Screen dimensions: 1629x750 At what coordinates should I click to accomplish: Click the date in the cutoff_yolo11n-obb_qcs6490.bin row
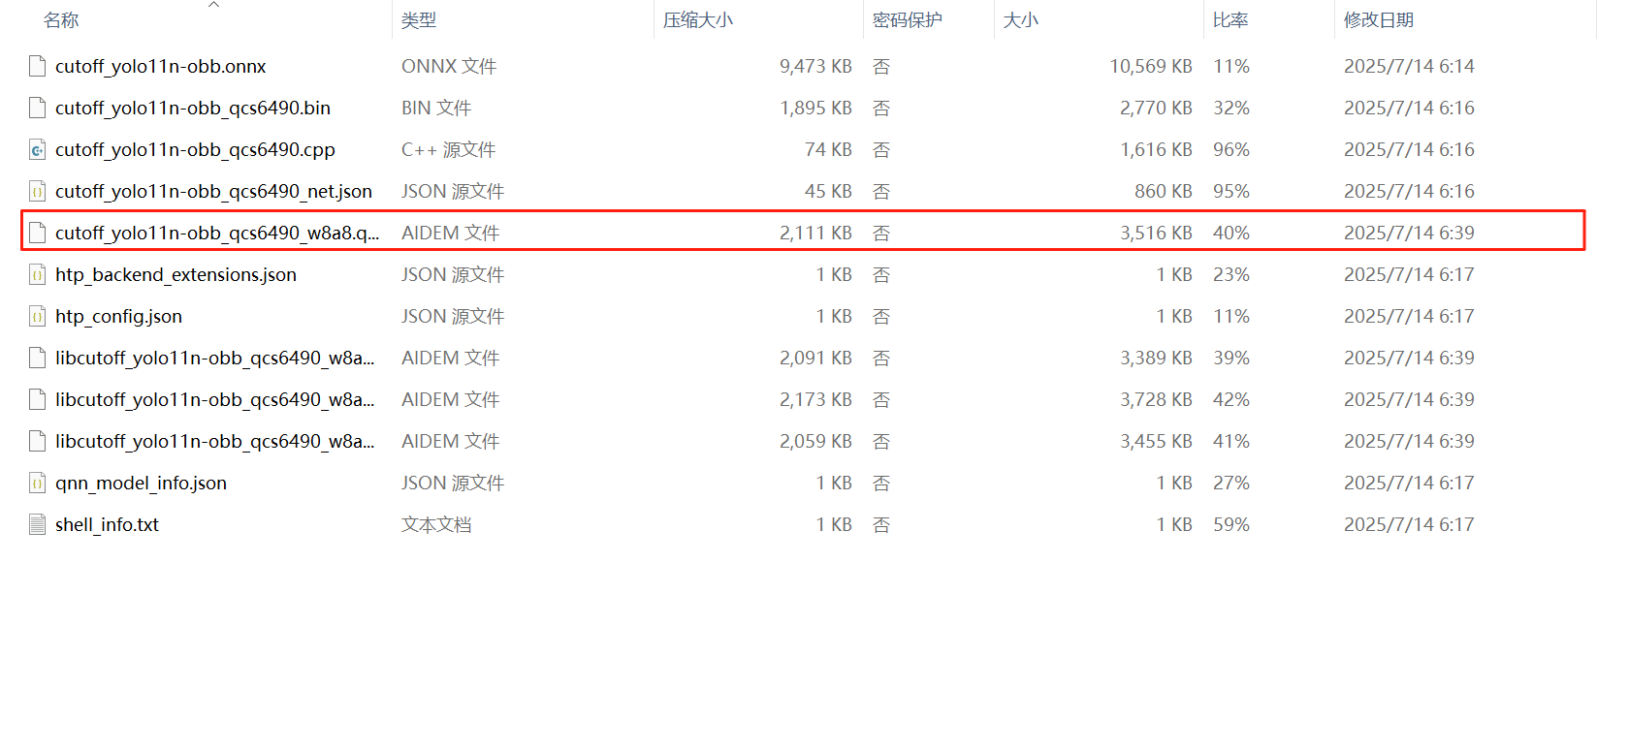1409,108
